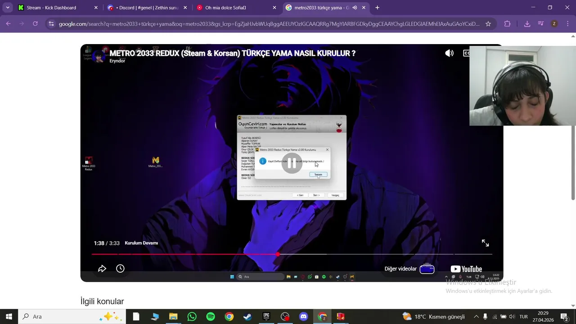Screen dimensions: 576x324
Task: View site information icon in address bar
Action: click(51, 24)
